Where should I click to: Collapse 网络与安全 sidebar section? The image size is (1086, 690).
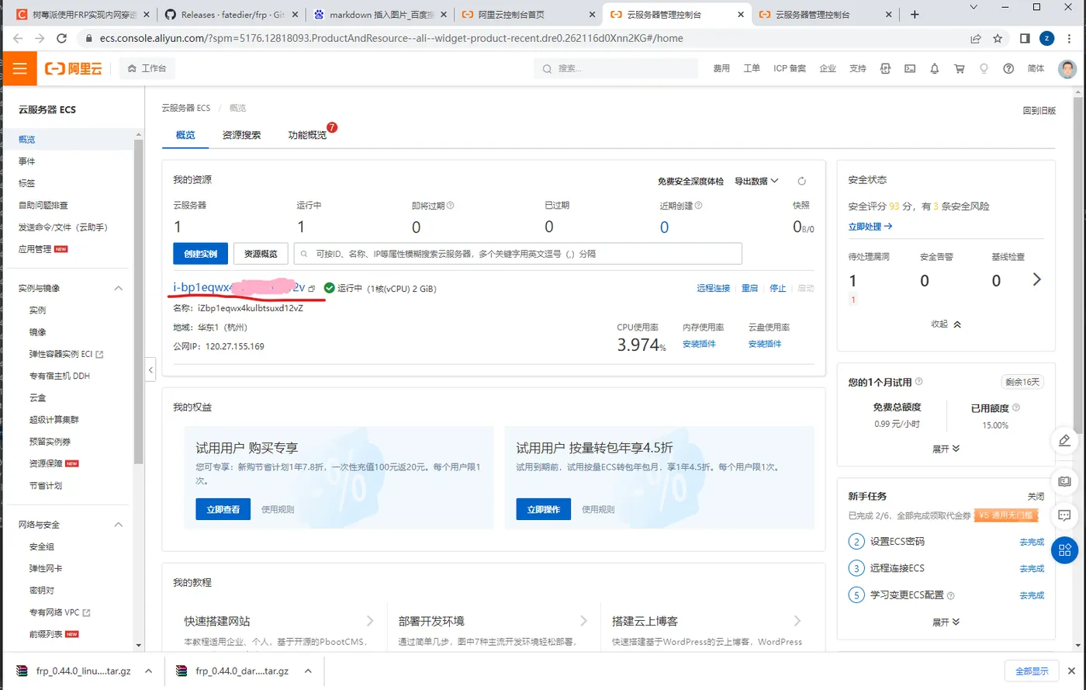click(119, 525)
